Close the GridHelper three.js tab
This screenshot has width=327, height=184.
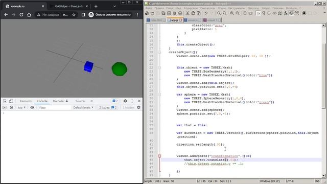click(x=87, y=6)
